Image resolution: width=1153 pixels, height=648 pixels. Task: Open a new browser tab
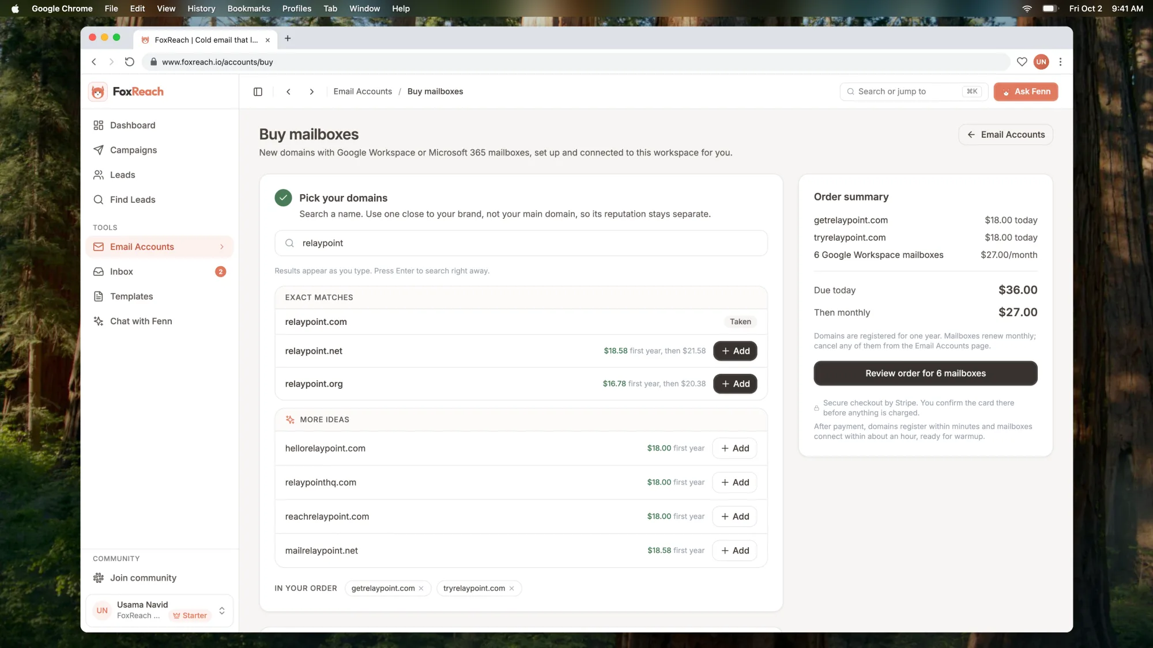point(288,39)
